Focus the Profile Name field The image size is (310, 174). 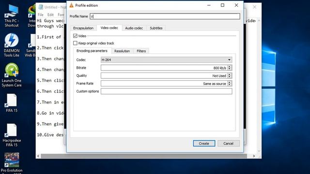165,16
